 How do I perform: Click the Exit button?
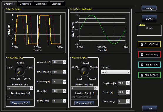pyautogui.click(x=150, y=108)
